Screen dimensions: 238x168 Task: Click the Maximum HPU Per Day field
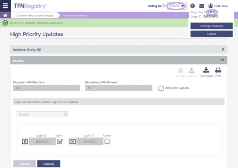click(x=47, y=88)
